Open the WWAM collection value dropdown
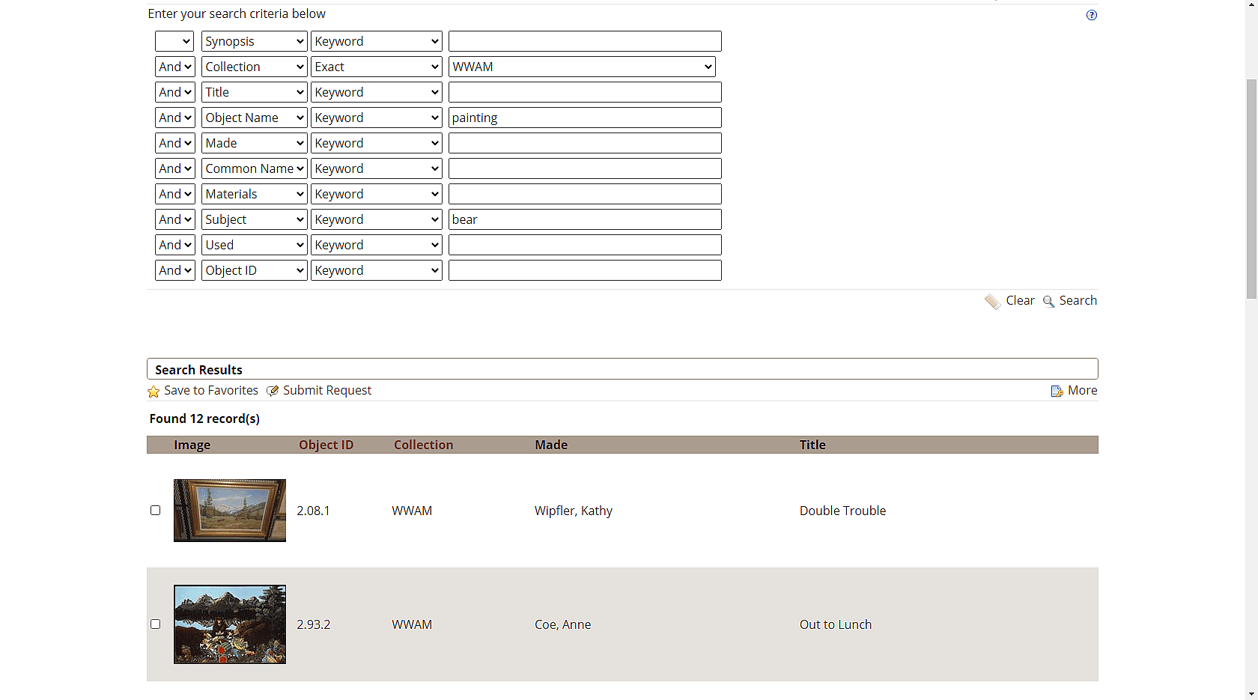The width and height of the screenshot is (1258, 700). coord(582,67)
